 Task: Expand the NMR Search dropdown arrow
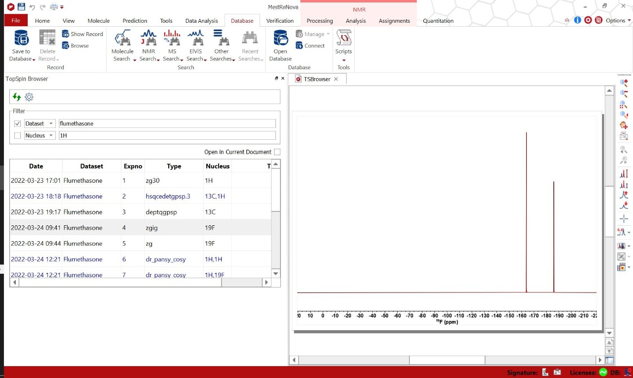click(158, 60)
